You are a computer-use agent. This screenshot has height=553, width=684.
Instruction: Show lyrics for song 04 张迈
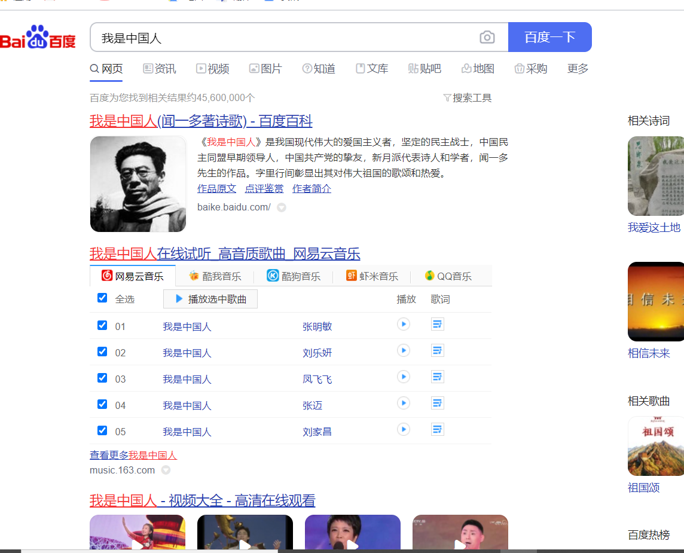[437, 403]
